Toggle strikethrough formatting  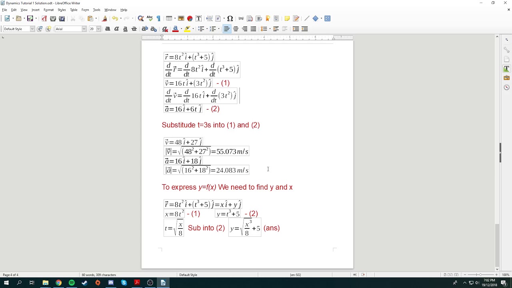pos(134,29)
